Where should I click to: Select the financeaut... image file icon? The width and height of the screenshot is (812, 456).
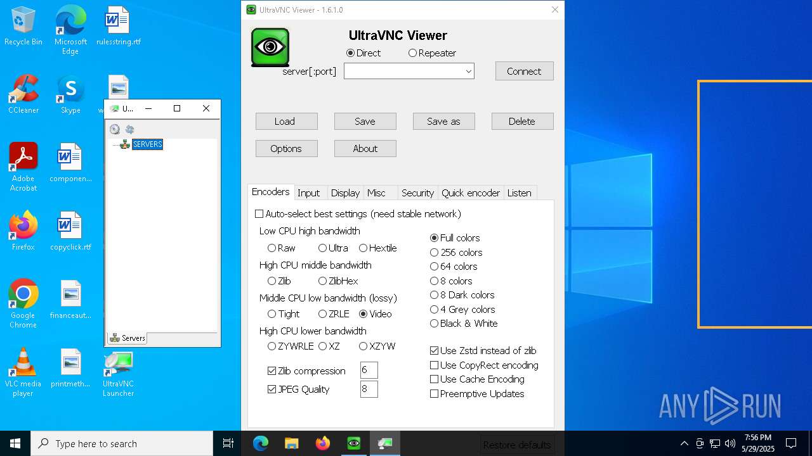(70, 300)
